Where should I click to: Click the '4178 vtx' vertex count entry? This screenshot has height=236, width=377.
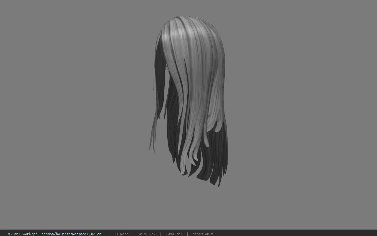[147, 234]
